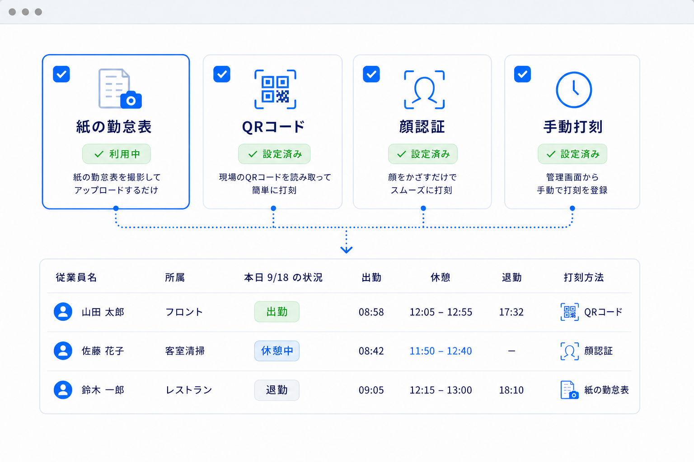The height and width of the screenshot is (462, 694).
Task: Click the 休憩 column header
Action: click(441, 277)
